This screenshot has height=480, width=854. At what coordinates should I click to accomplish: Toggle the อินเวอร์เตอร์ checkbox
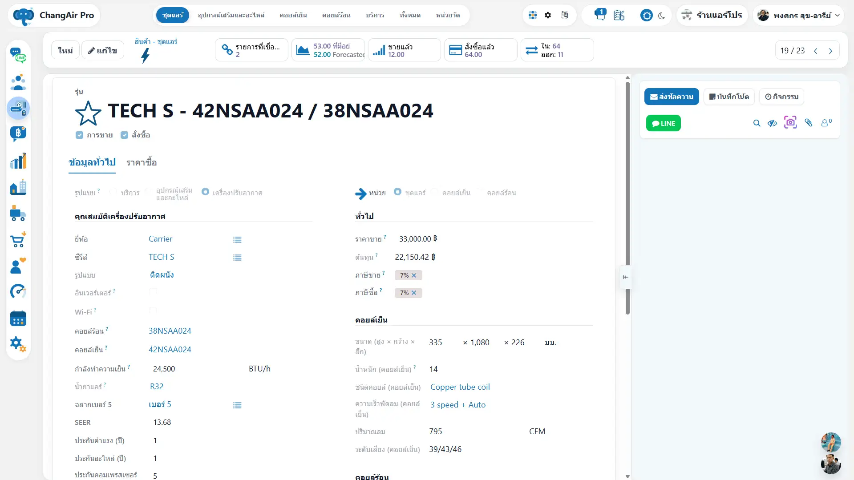click(153, 292)
